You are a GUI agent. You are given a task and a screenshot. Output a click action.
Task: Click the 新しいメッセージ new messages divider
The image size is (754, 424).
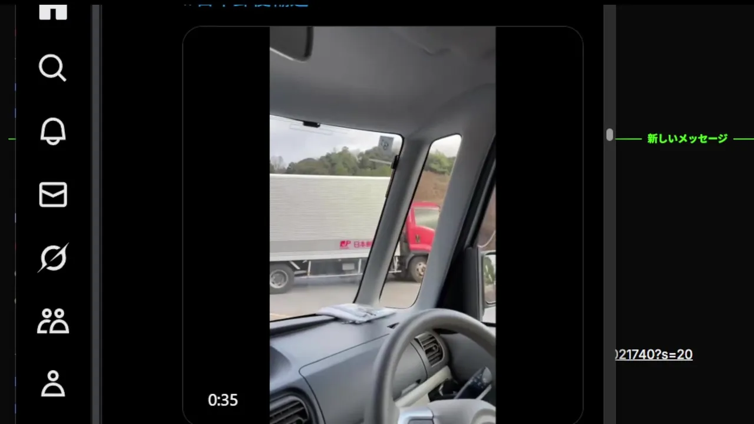pos(687,139)
